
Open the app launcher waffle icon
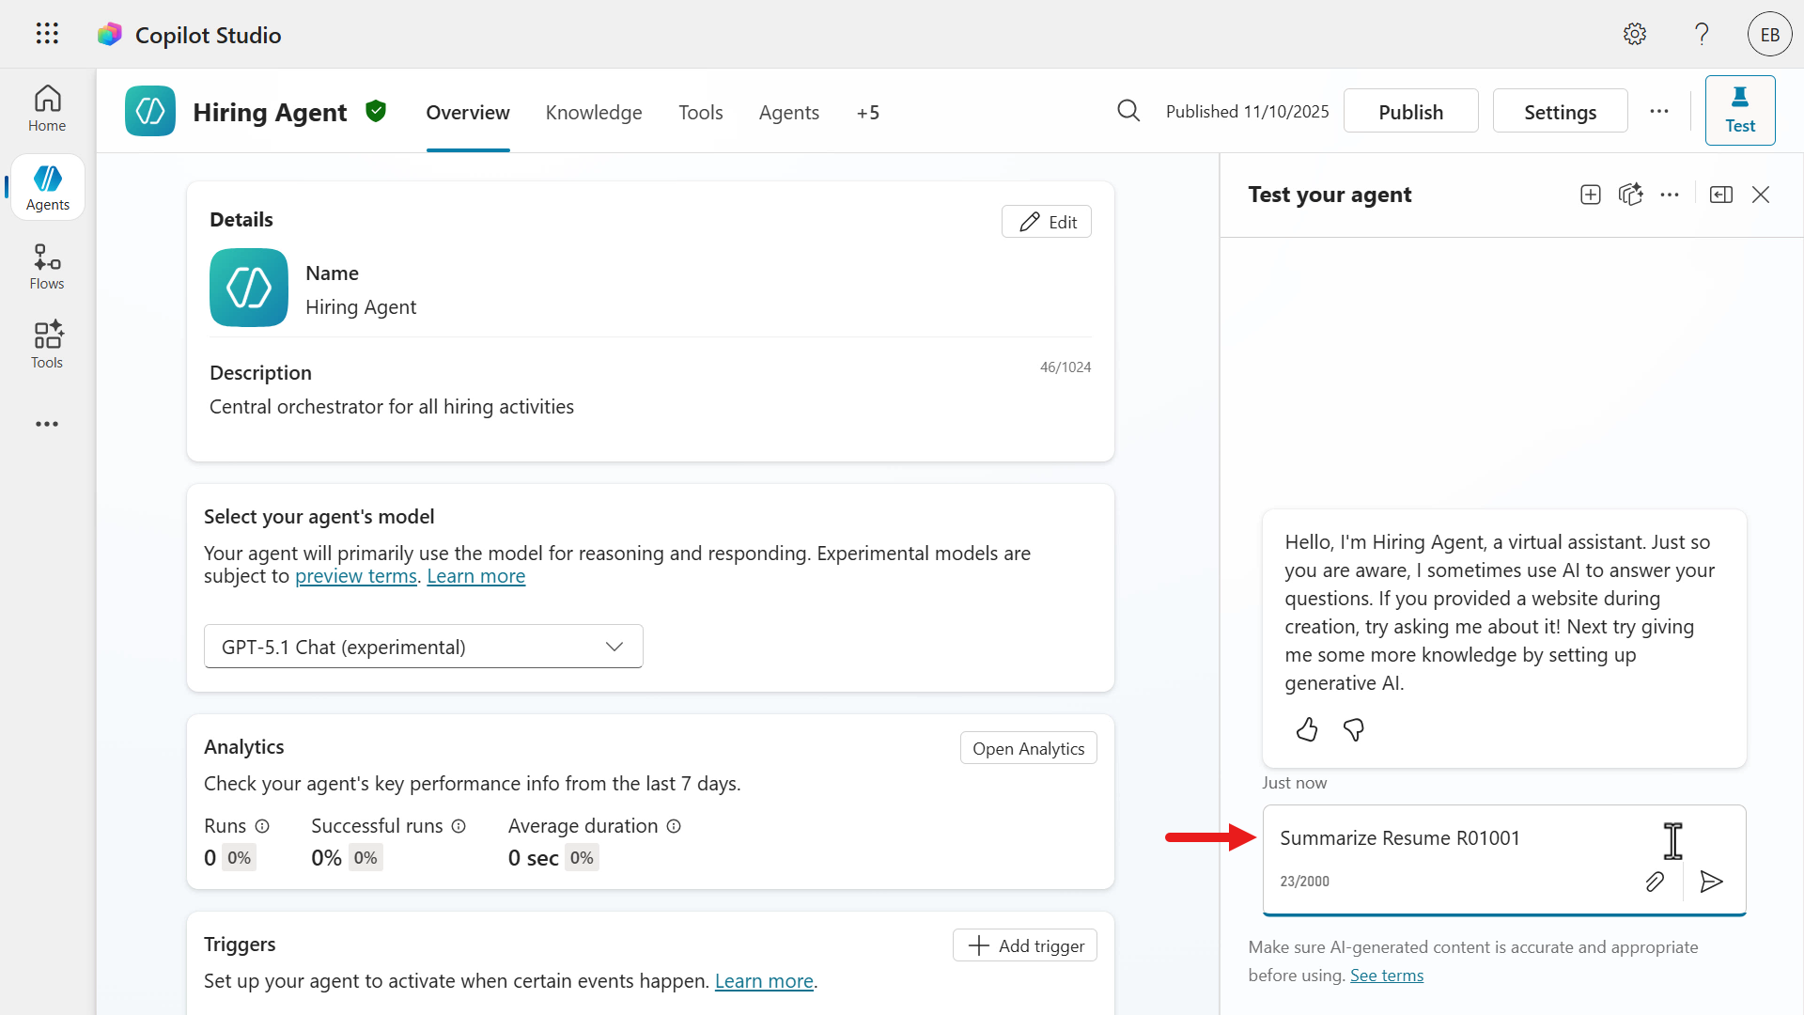(x=47, y=35)
